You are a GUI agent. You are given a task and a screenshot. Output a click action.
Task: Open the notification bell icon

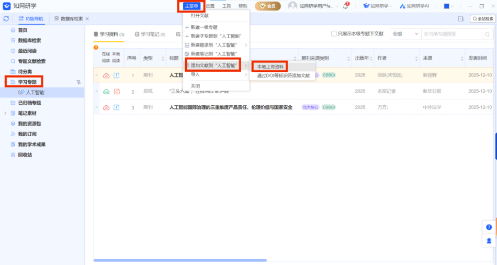click(346, 6)
